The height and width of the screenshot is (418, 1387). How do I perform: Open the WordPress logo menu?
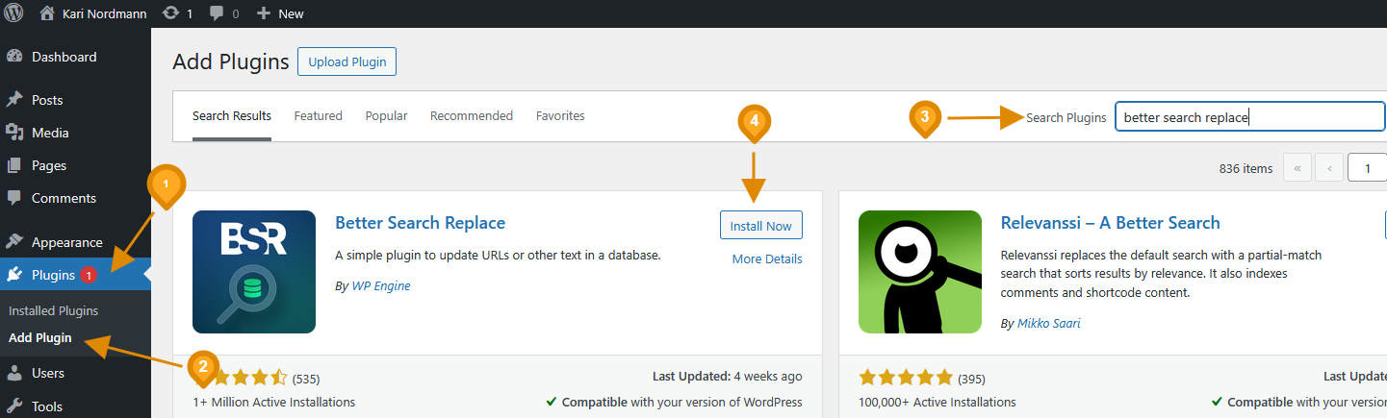[13, 13]
